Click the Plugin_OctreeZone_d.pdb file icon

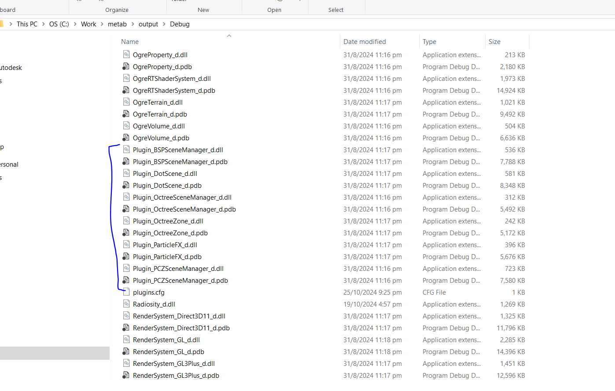(x=126, y=233)
